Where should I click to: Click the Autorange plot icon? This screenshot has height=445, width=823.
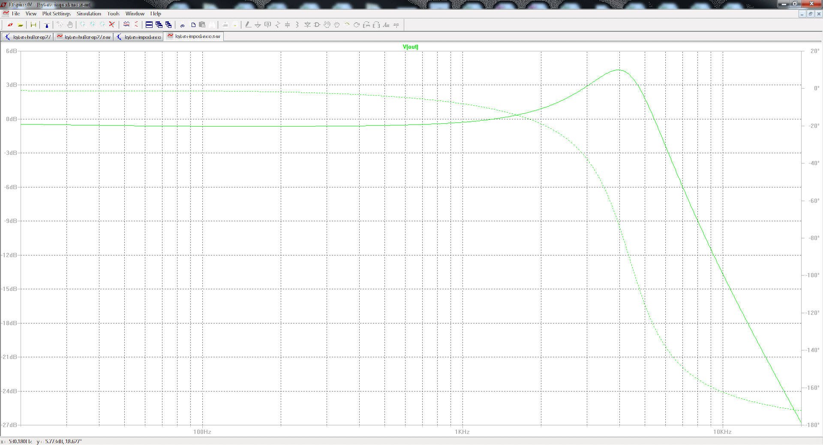pos(136,25)
